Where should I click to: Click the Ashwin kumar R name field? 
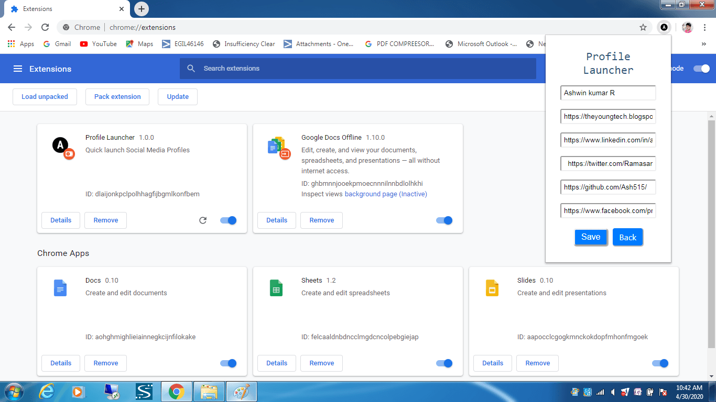click(608, 93)
